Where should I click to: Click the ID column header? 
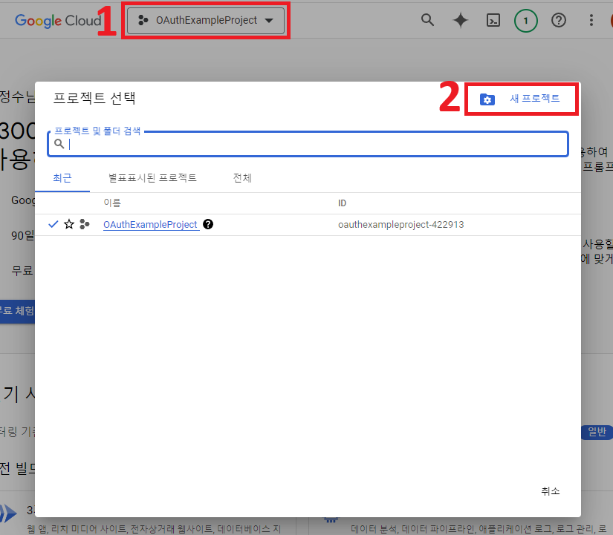[342, 203]
